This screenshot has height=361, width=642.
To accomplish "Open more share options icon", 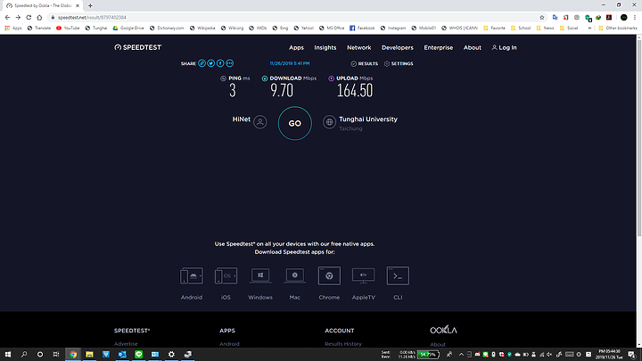I will 230,63.
